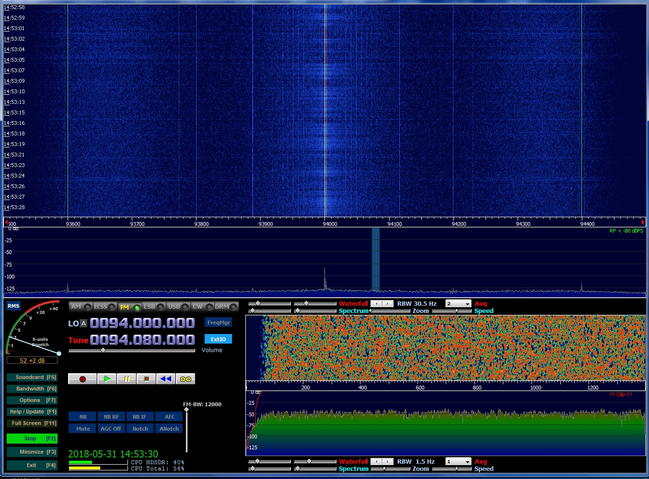Click the brown Stop playback button
This screenshot has width=649, height=479.
click(146, 379)
